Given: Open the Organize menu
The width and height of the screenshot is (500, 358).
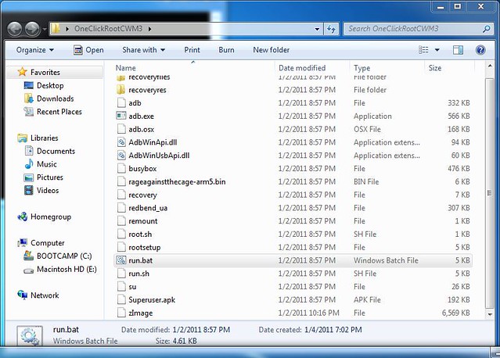Looking at the screenshot, I should [35, 50].
